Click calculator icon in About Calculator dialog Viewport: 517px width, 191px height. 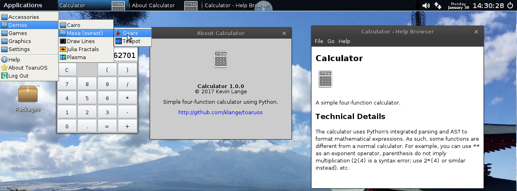pos(220,59)
